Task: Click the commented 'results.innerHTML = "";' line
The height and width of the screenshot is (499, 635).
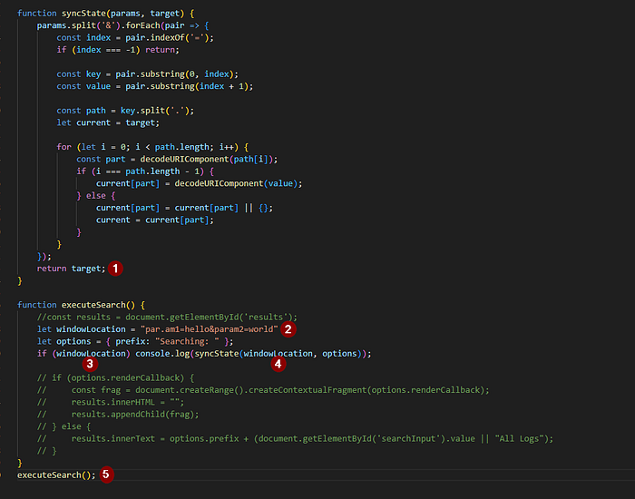Action: pos(111,402)
